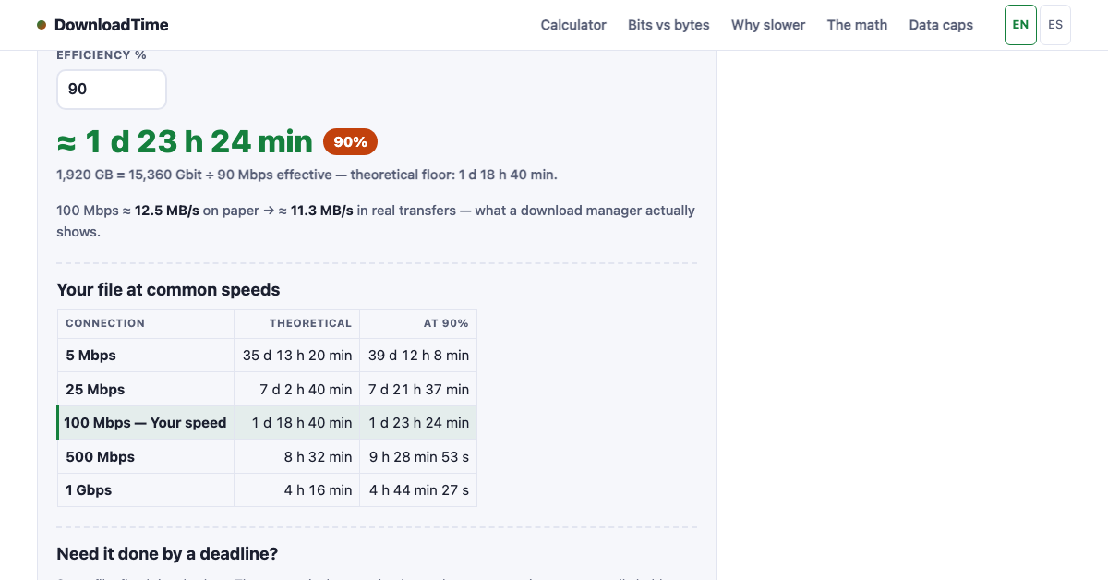Click the 4 h 16 min cell
Viewport: 1108px width, 580px height.
[x=297, y=490]
